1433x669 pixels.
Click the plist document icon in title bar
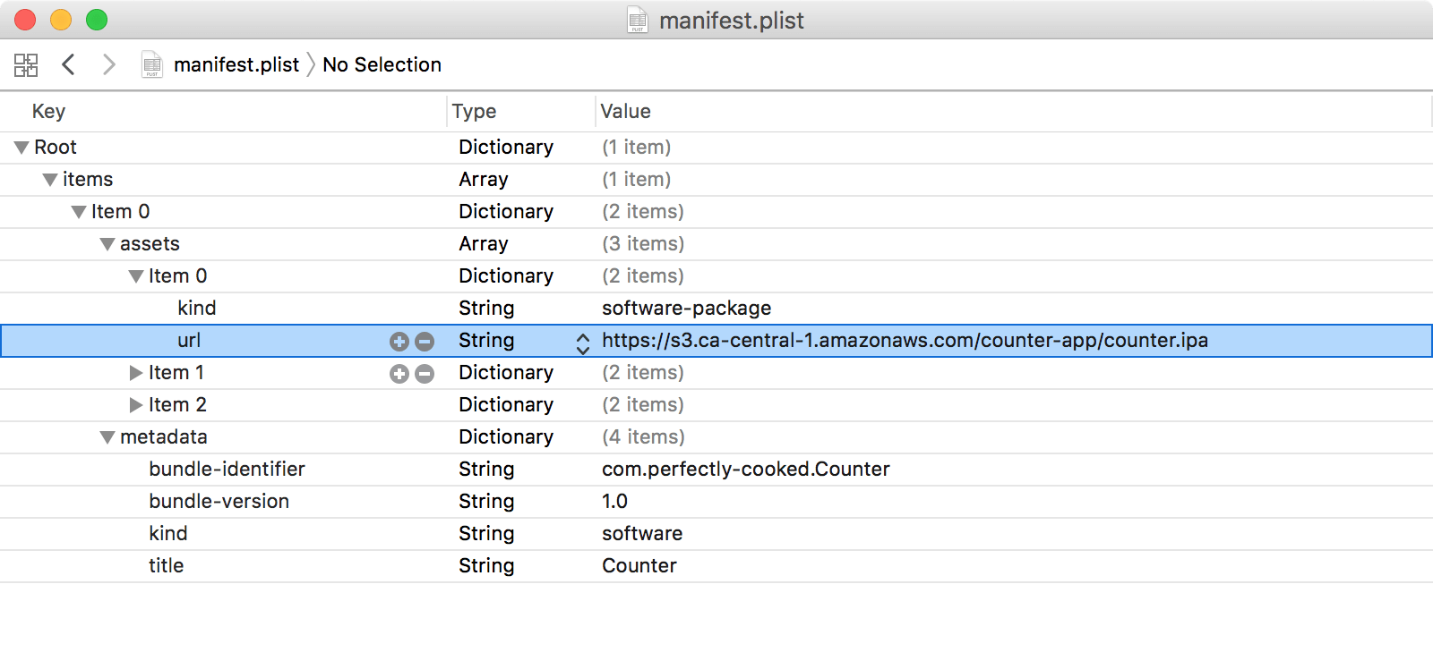click(x=637, y=20)
